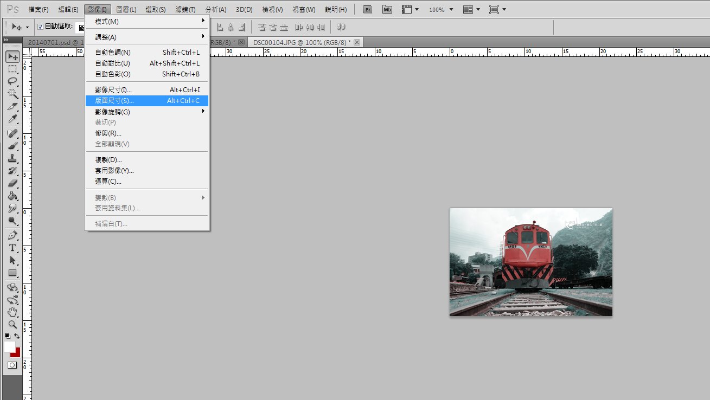Select the Eyedropper tool
The height and width of the screenshot is (400, 710).
pyautogui.click(x=12, y=119)
